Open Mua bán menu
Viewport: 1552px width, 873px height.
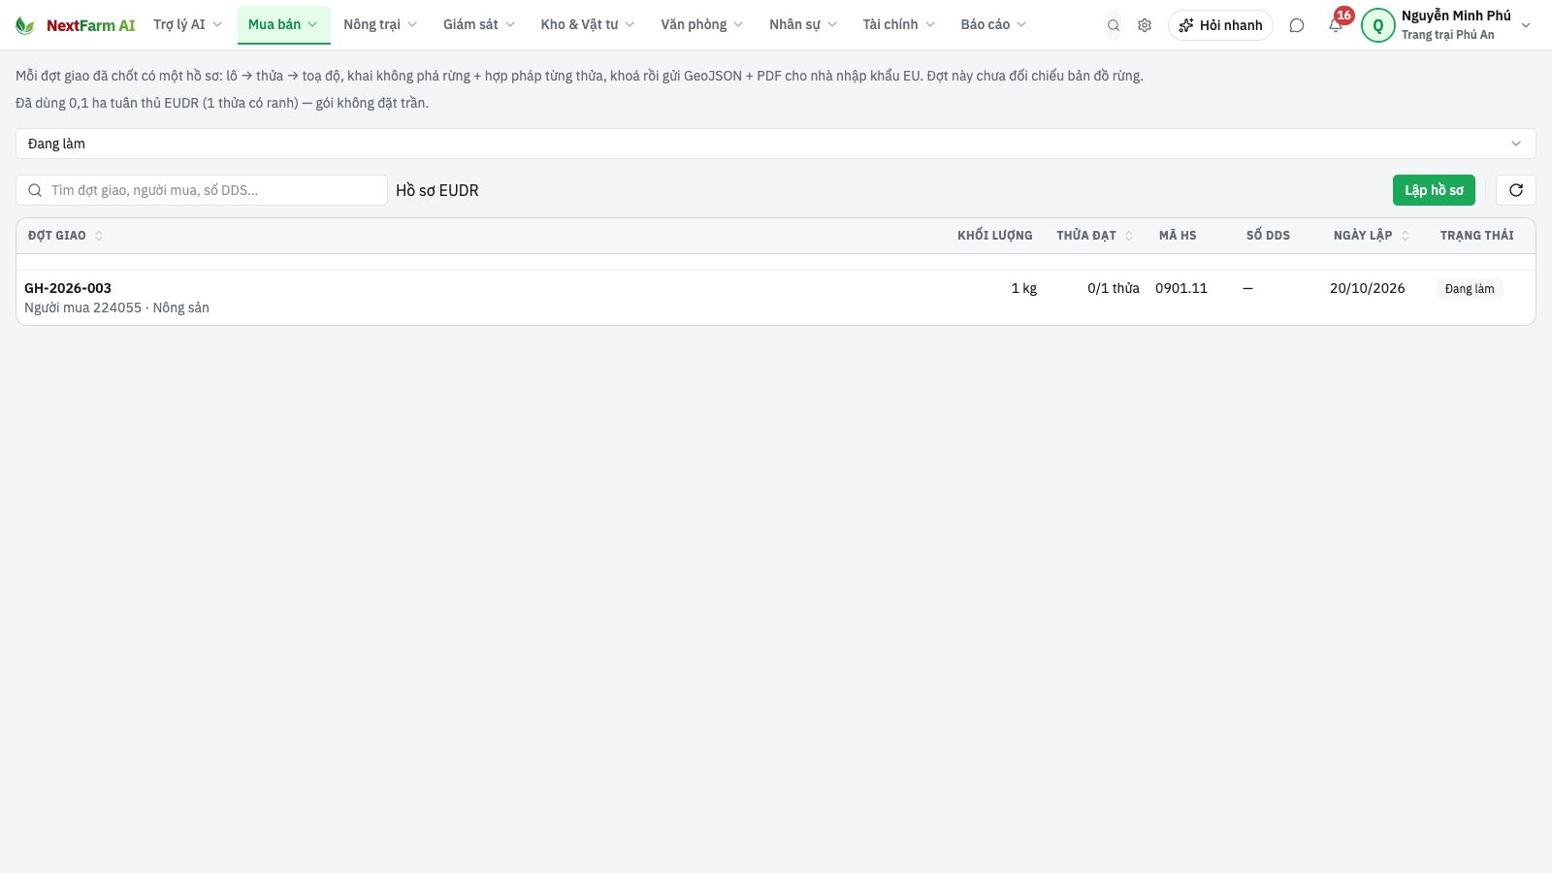pos(284,24)
